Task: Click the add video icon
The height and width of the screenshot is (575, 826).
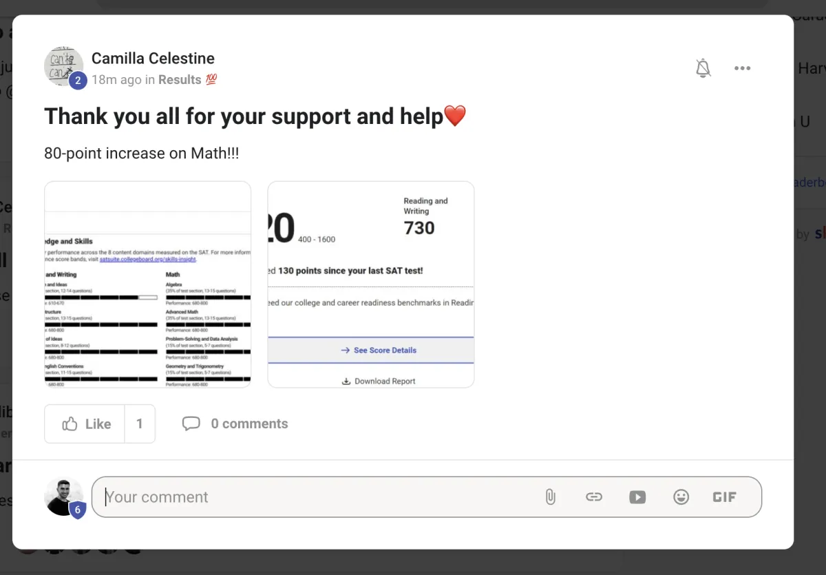Action: (x=637, y=496)
